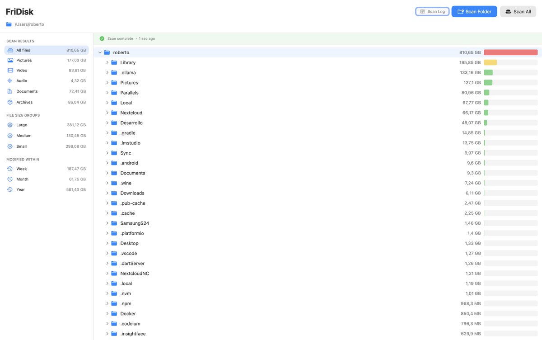Expand the .cache folder chevron
This screenshot has width=542, height=340.
coord(107,213)
